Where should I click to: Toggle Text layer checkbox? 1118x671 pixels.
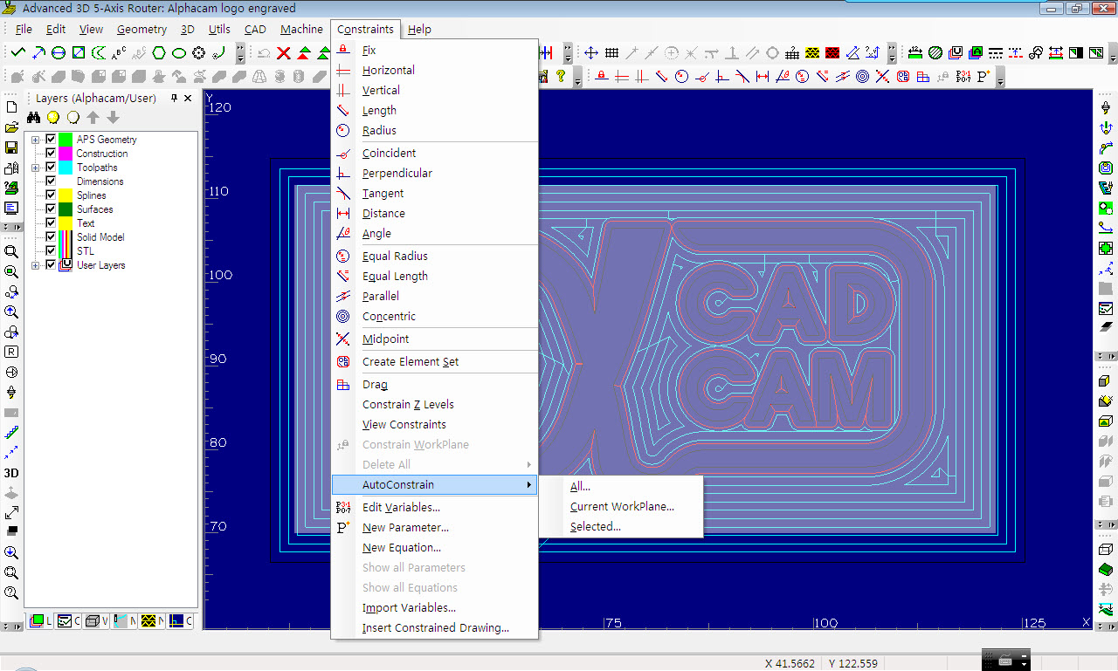pos(51,223)
